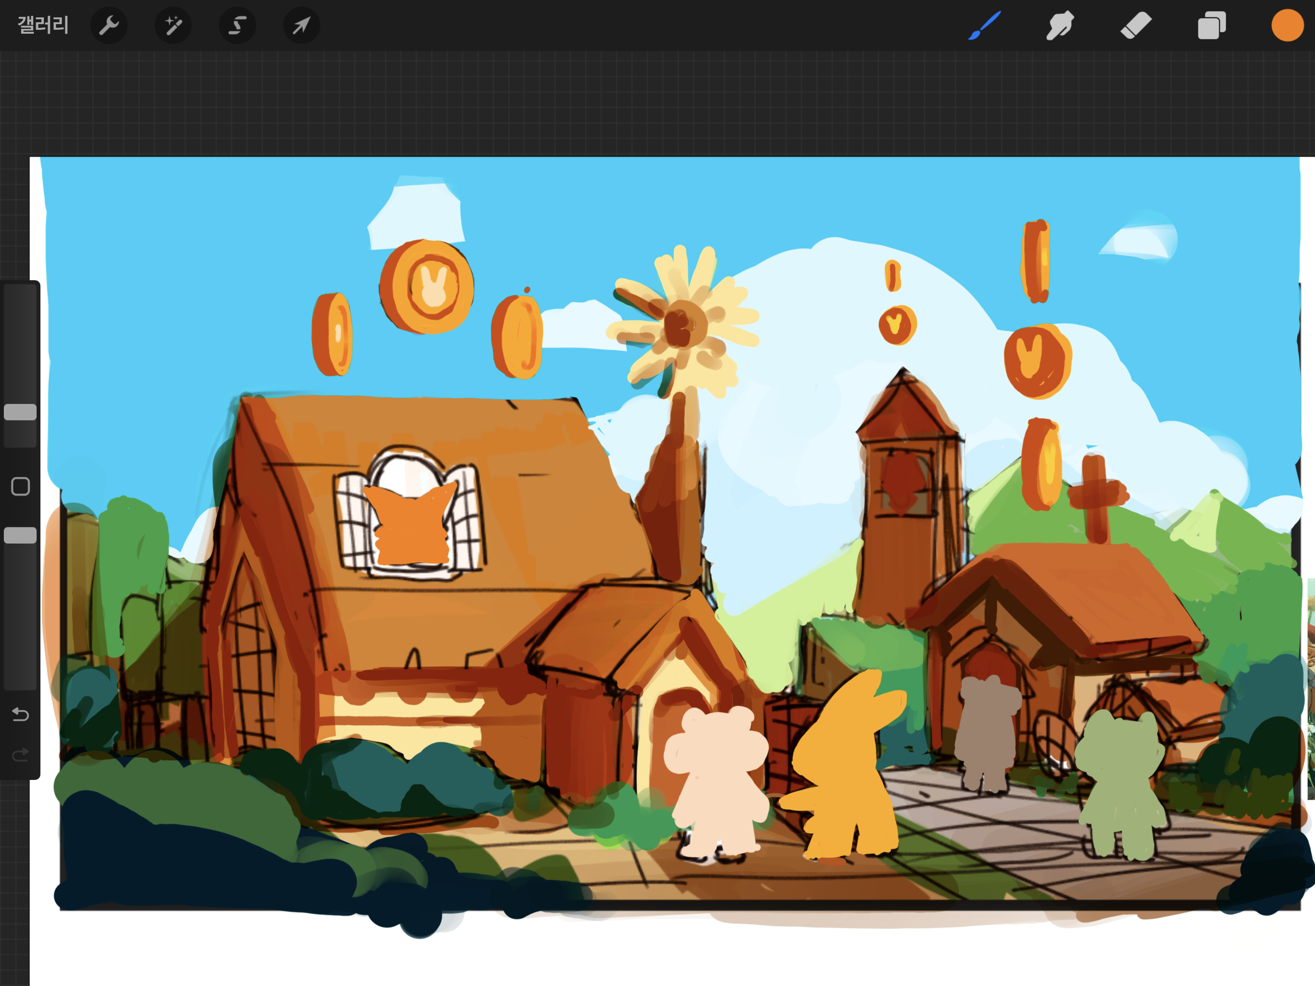Tap the Redo arrow in sidebar
This screenshot has width=1315, height=986.
20,754
